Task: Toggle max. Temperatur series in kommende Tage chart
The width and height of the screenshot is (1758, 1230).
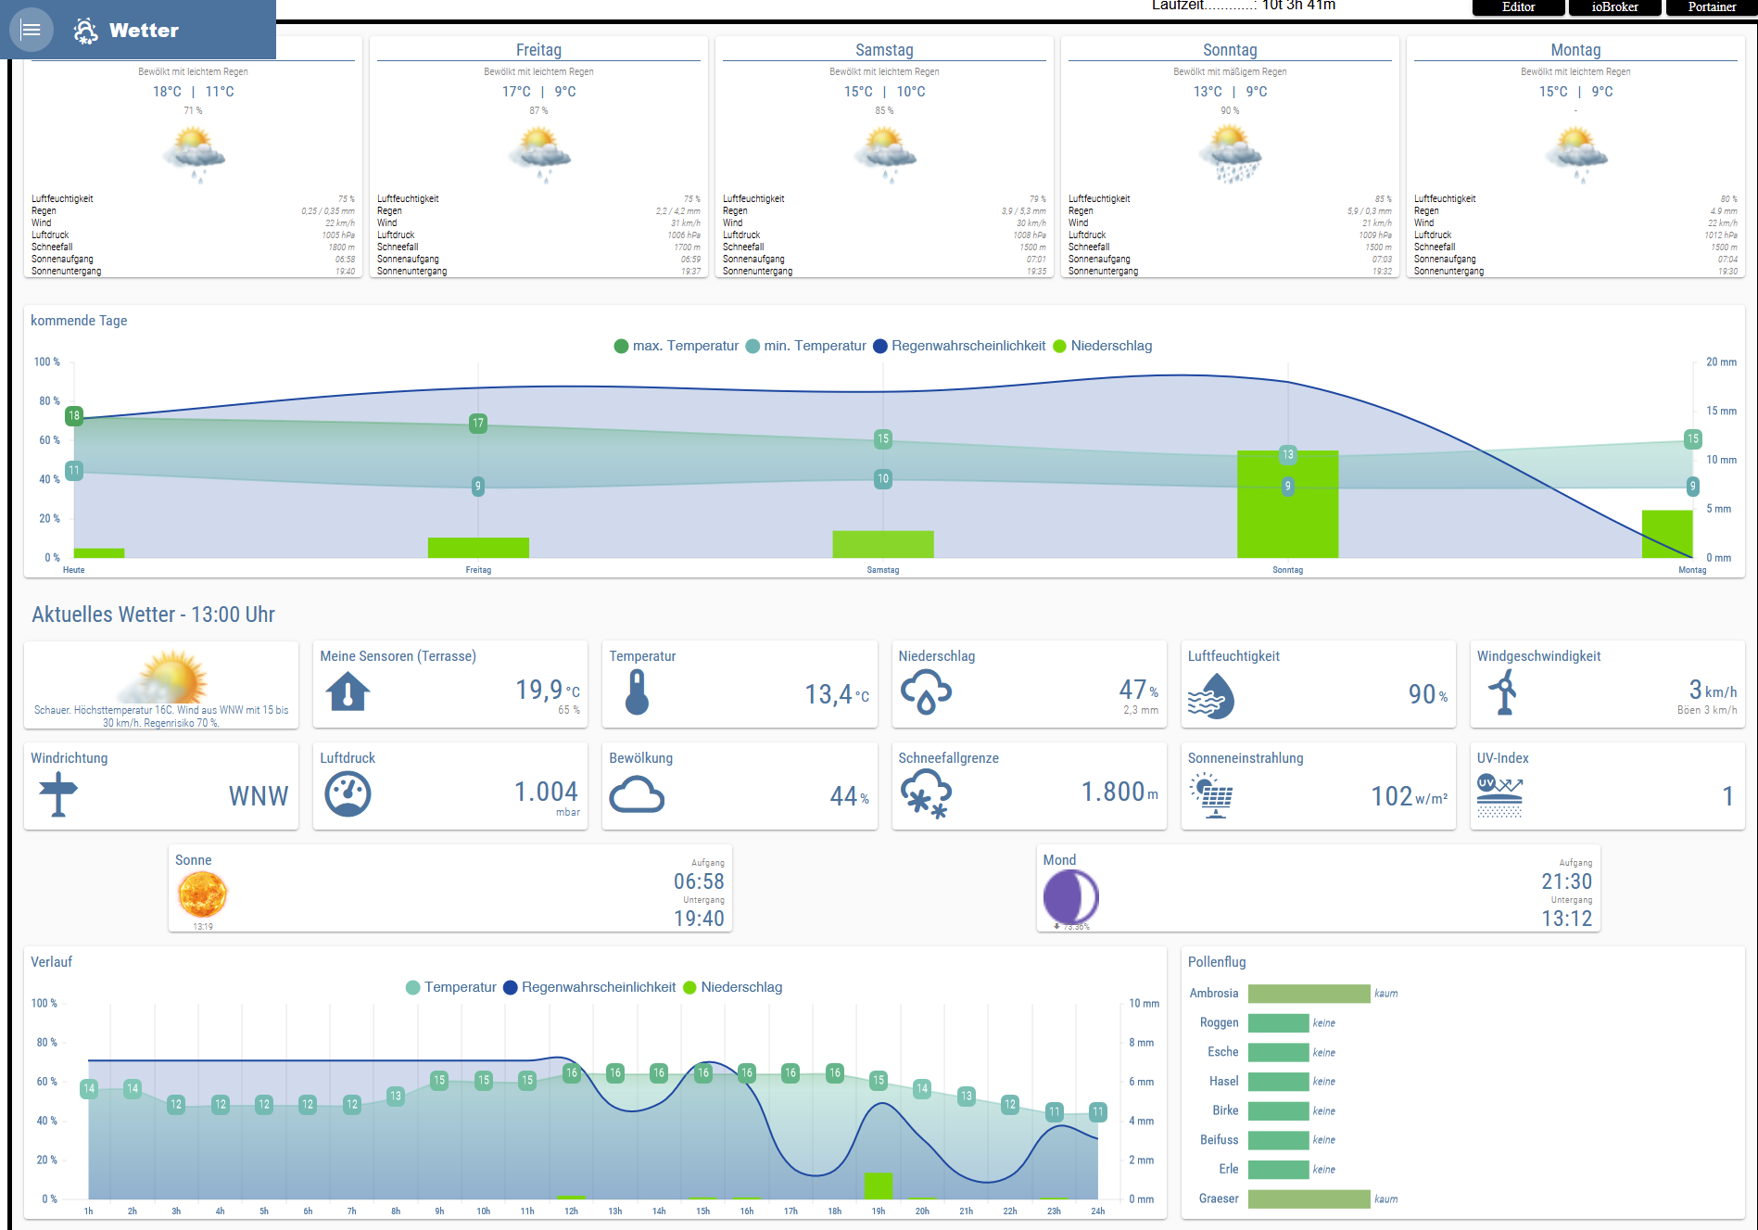Action: pyautogui.click(x=677, y=346)
